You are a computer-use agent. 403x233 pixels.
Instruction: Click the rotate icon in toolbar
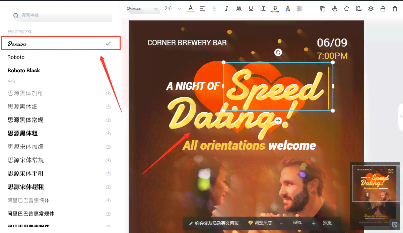[347, 9]
